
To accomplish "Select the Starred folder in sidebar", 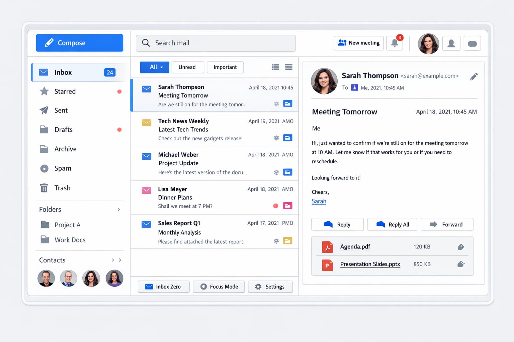I will pos(65,91).
